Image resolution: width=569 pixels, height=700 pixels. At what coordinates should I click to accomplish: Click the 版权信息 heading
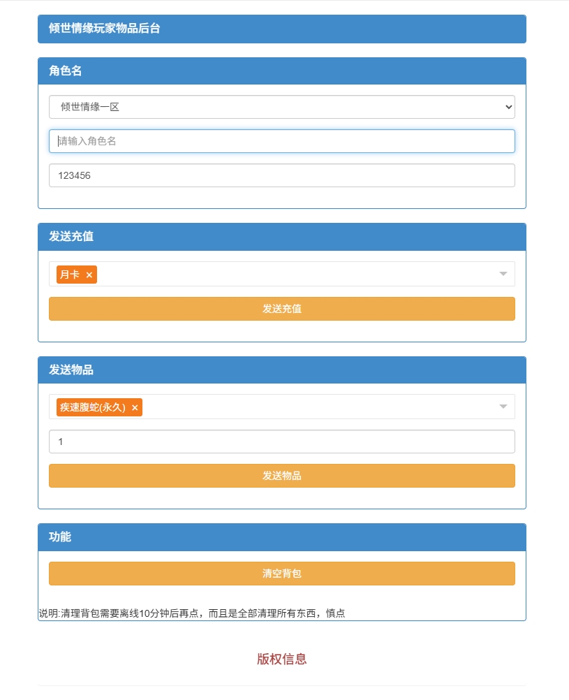coord(282,659)
